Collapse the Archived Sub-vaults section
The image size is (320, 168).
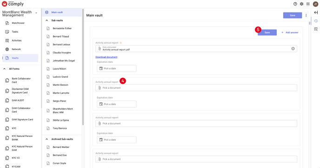(x=47, y=139)
